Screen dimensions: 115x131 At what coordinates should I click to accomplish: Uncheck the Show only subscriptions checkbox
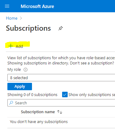pos(65,94)
